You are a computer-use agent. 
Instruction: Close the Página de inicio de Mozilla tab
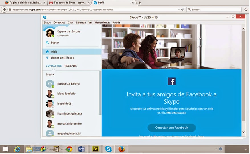tap(44, 3)
